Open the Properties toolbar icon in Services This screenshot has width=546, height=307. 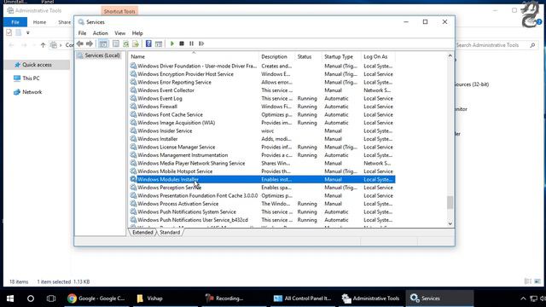coord(116,43)
